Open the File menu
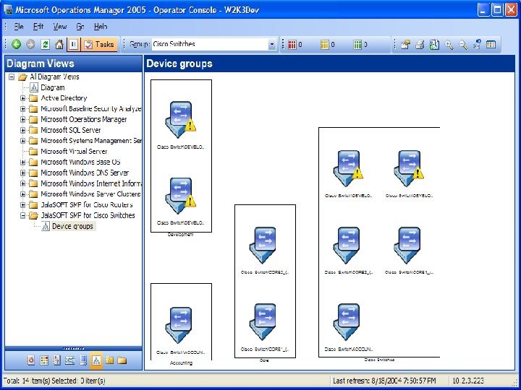521x390 pixels. [19, 27]
